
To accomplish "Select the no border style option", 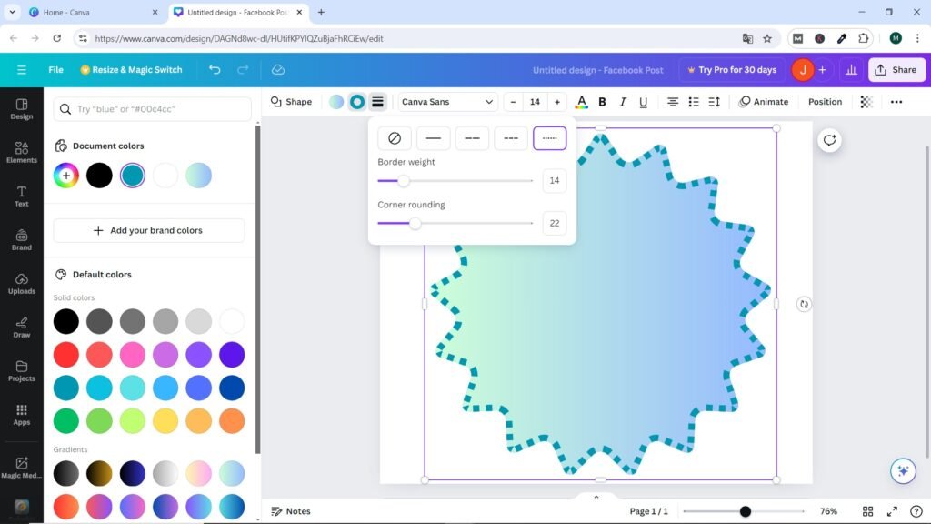I will (x=395, y=138).
